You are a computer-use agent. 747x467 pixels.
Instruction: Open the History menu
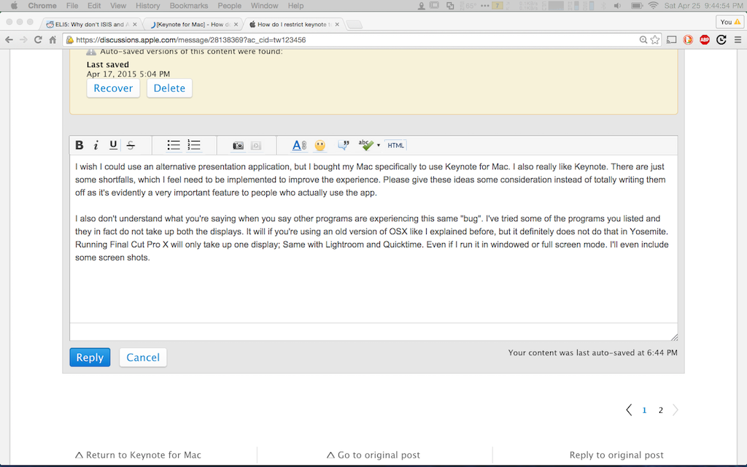click(147, 6)
